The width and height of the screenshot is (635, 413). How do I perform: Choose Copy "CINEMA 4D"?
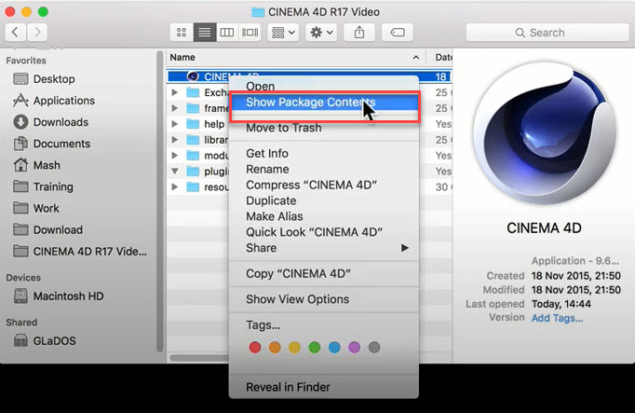coord(324,273)
